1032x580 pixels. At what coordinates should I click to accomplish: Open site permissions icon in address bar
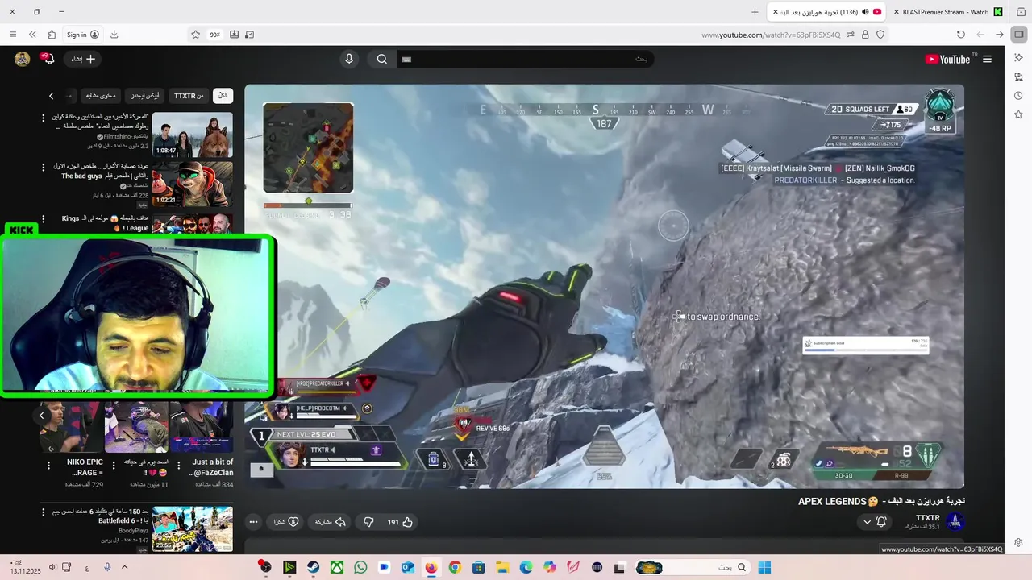(x=850, y=35)
